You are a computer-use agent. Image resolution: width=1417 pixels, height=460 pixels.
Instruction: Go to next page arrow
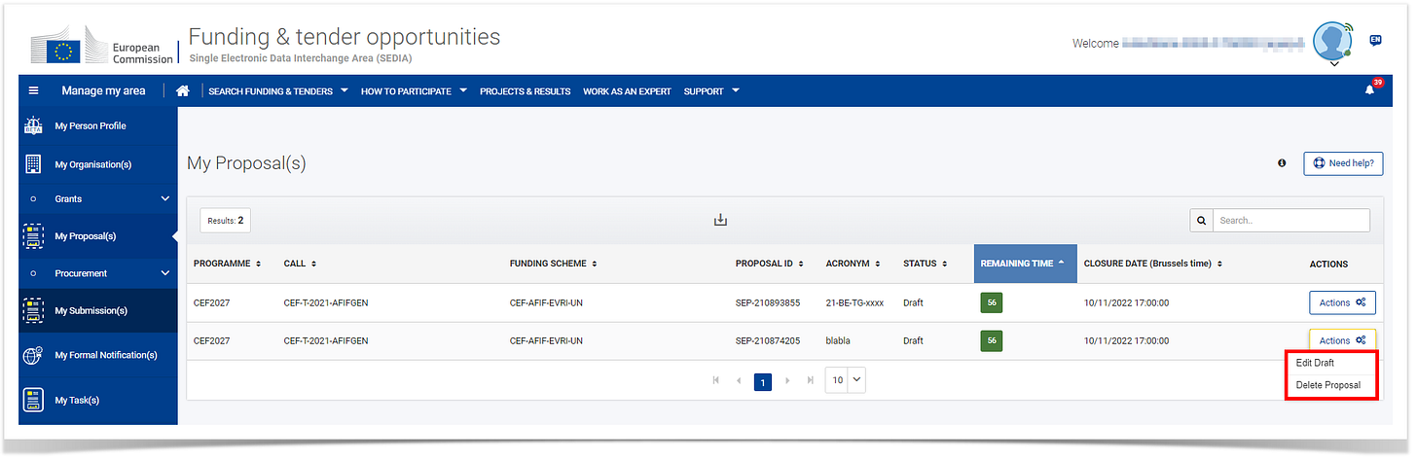pyautogui.click(x=787, y=380)
